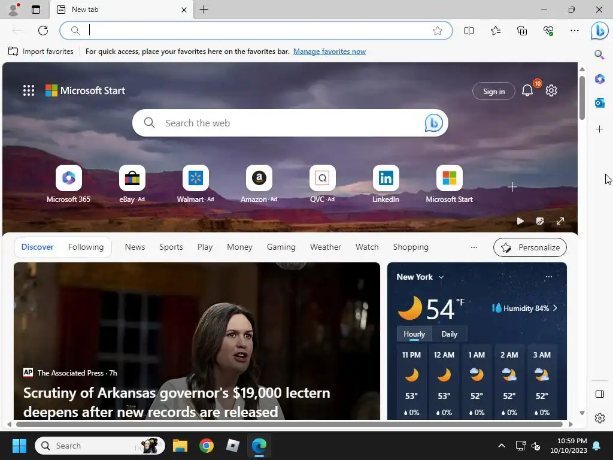Open Bing Chat sidebar button
The height and width of the screenshot is (460, 613).
599,31
